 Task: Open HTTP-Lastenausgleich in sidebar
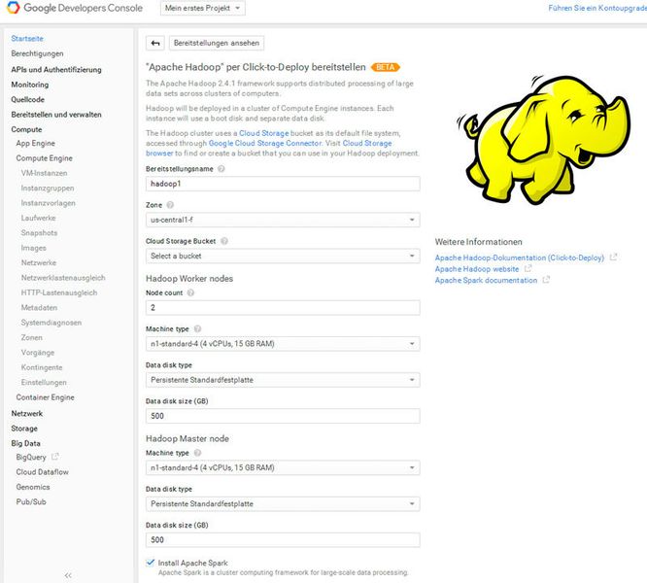tap(59, 292)
